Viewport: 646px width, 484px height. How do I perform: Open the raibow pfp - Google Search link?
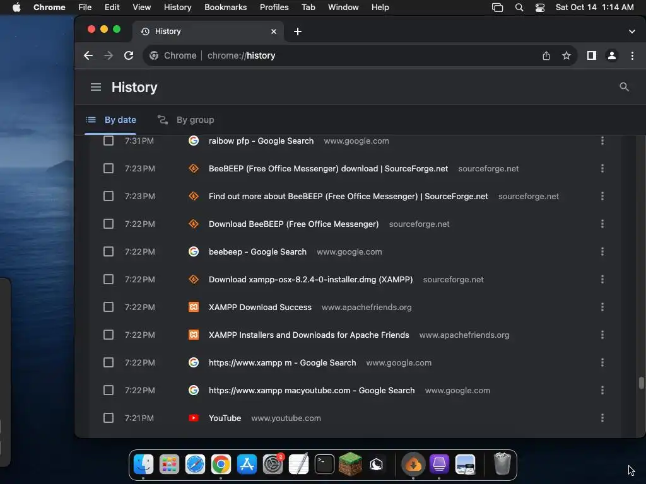[261, 141]
